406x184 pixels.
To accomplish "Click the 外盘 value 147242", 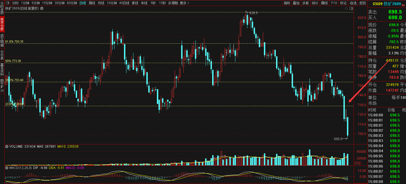I will [x=392, y=90].
